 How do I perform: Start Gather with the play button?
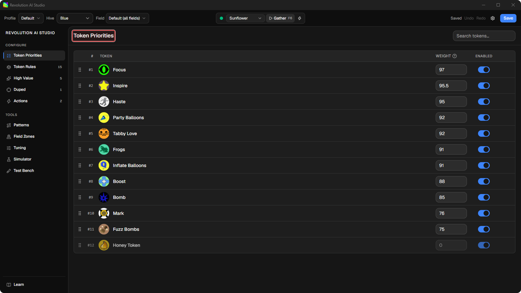[280, 18]
